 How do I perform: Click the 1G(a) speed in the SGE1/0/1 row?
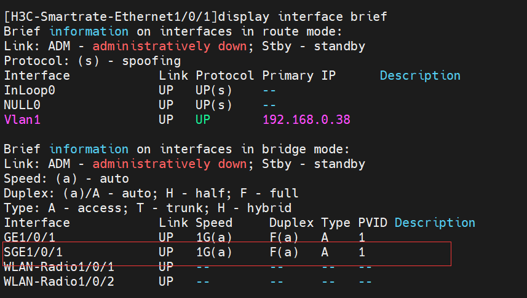point(214,252)
